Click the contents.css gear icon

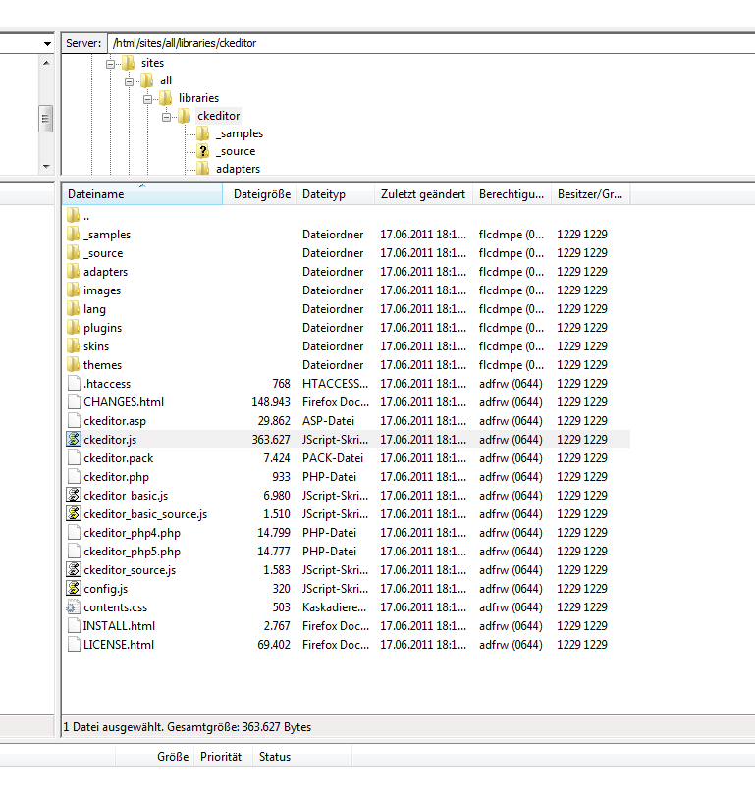coord(73,607)
